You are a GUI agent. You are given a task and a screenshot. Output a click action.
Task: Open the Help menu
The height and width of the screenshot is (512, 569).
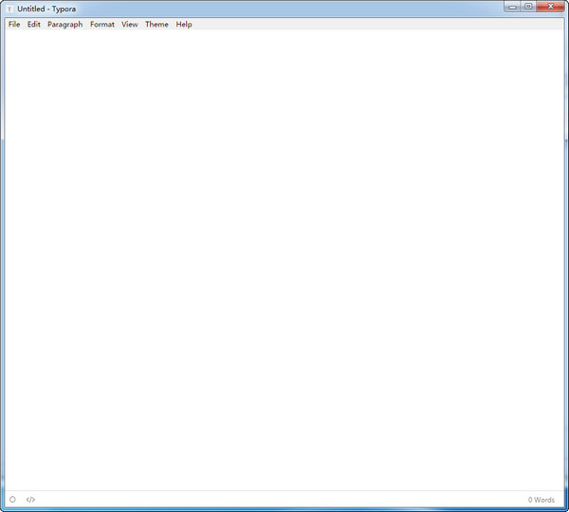(x=184, y=25)
